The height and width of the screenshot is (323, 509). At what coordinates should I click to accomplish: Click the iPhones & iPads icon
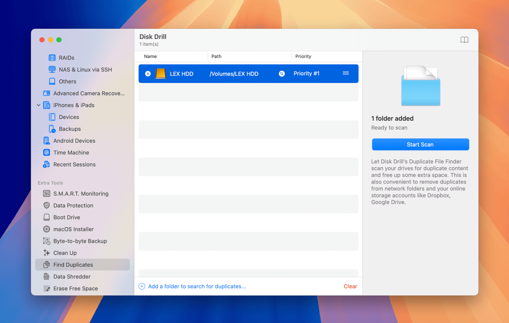pos(47,105)
